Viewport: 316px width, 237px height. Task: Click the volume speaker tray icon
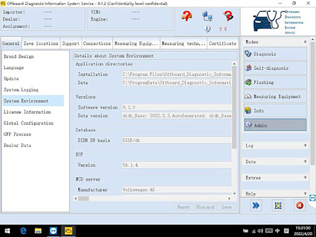tap(260, 231)
